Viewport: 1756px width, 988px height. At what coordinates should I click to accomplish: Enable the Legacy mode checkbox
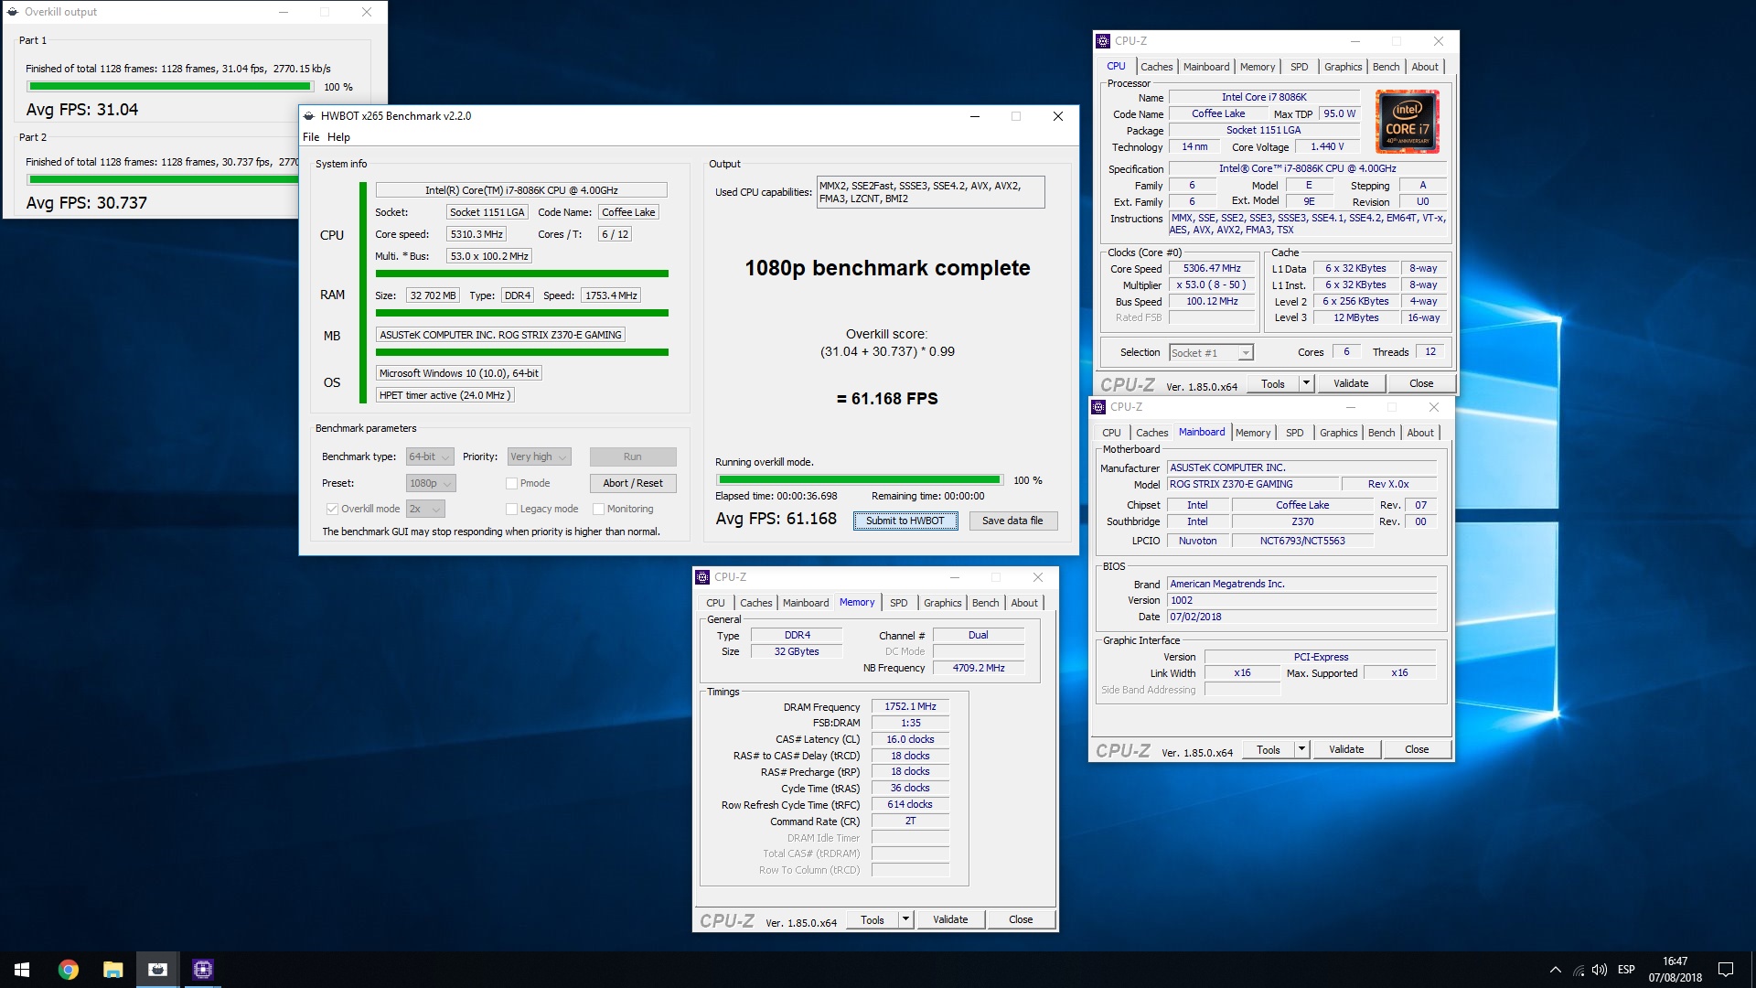(511, 509)
